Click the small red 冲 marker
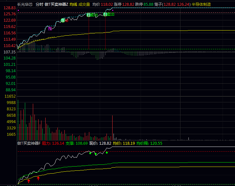Viewport: 235px width, 186px height. [x=67, y=20]
